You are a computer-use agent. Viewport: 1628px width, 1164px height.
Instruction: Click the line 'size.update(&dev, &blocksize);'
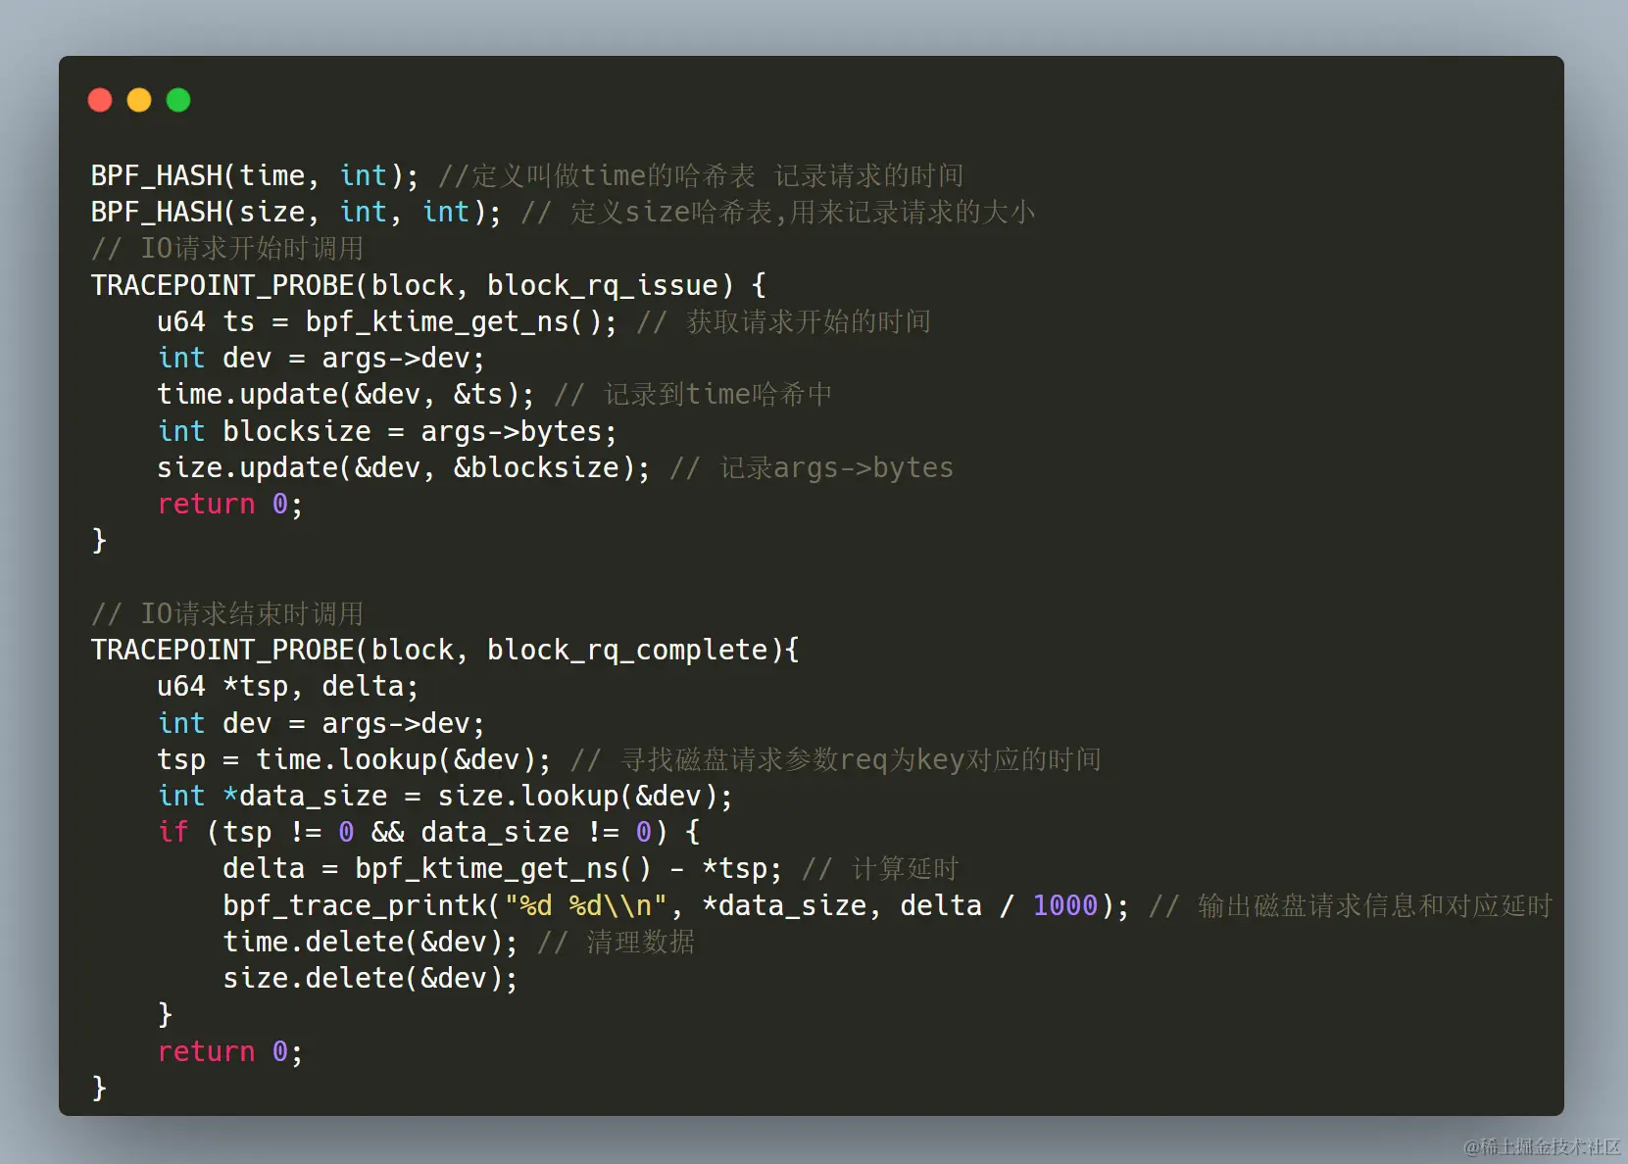[x=404, y=467]
